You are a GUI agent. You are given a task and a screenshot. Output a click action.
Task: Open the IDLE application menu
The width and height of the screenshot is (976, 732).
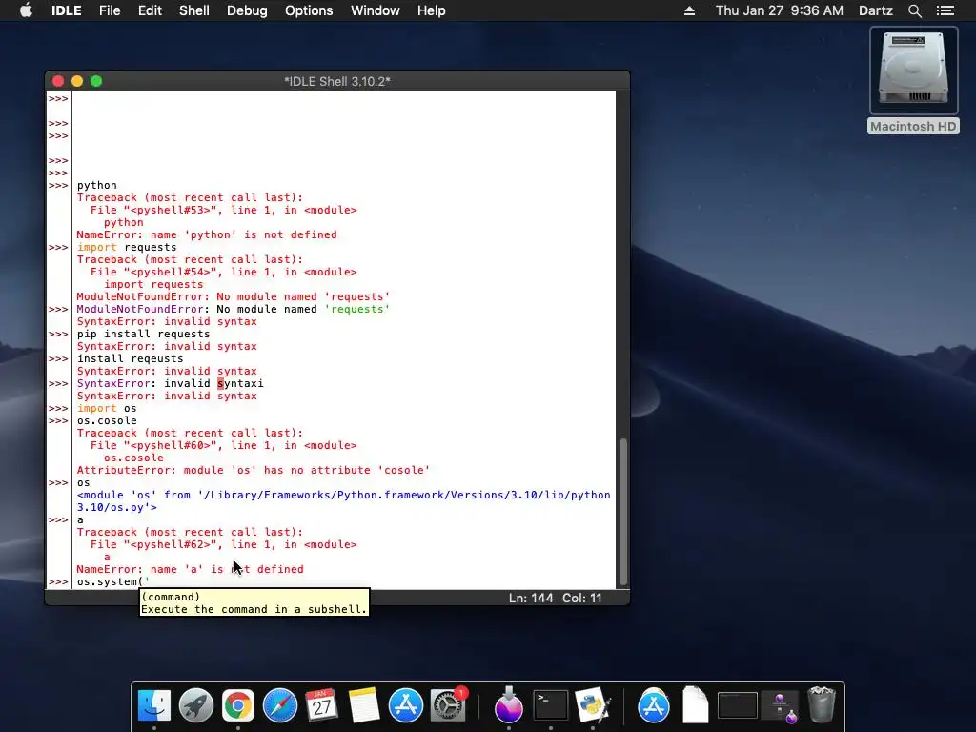(66, 10)
